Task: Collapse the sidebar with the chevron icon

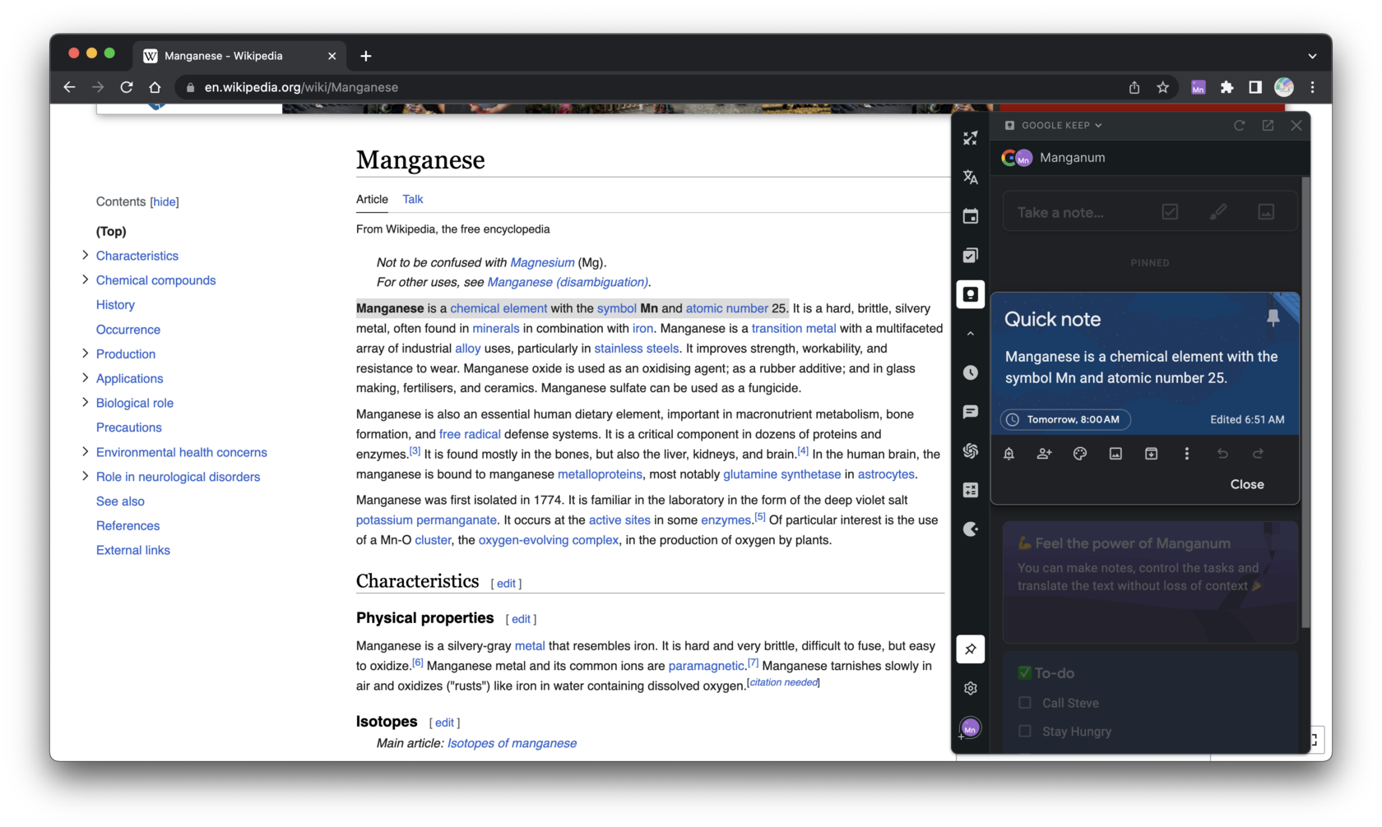Action: tap(970, 332)
